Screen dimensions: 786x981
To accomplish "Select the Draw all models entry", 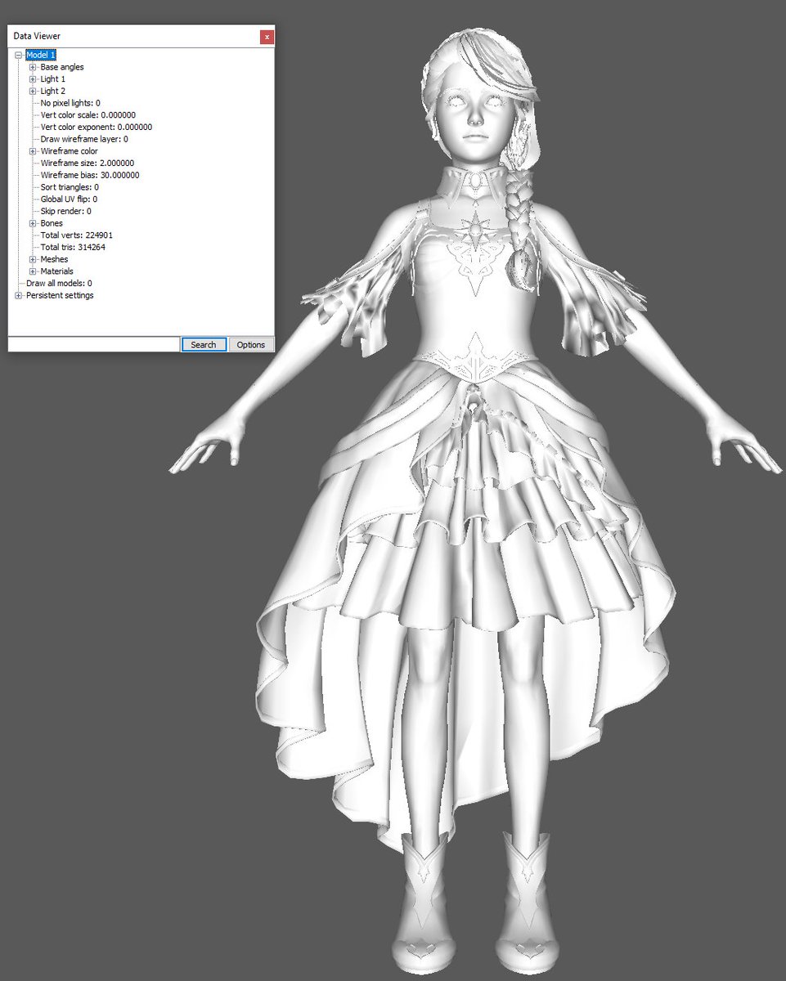I will pyautogui.click(x=59, y=283).
